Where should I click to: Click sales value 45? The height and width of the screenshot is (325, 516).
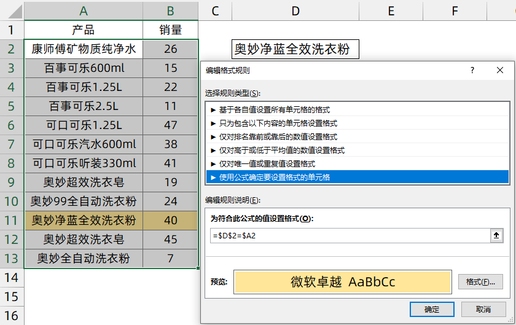171,240
